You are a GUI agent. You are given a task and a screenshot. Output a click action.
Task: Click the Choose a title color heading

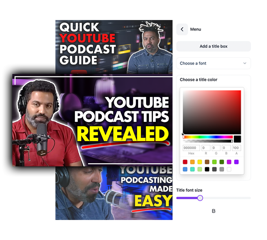199,80
